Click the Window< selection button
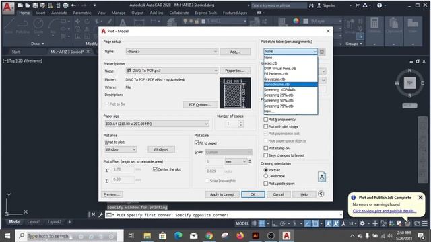Image resolution: width=431 pixels, height=242 pixels. pyautogui.click(x=161, y=149)
